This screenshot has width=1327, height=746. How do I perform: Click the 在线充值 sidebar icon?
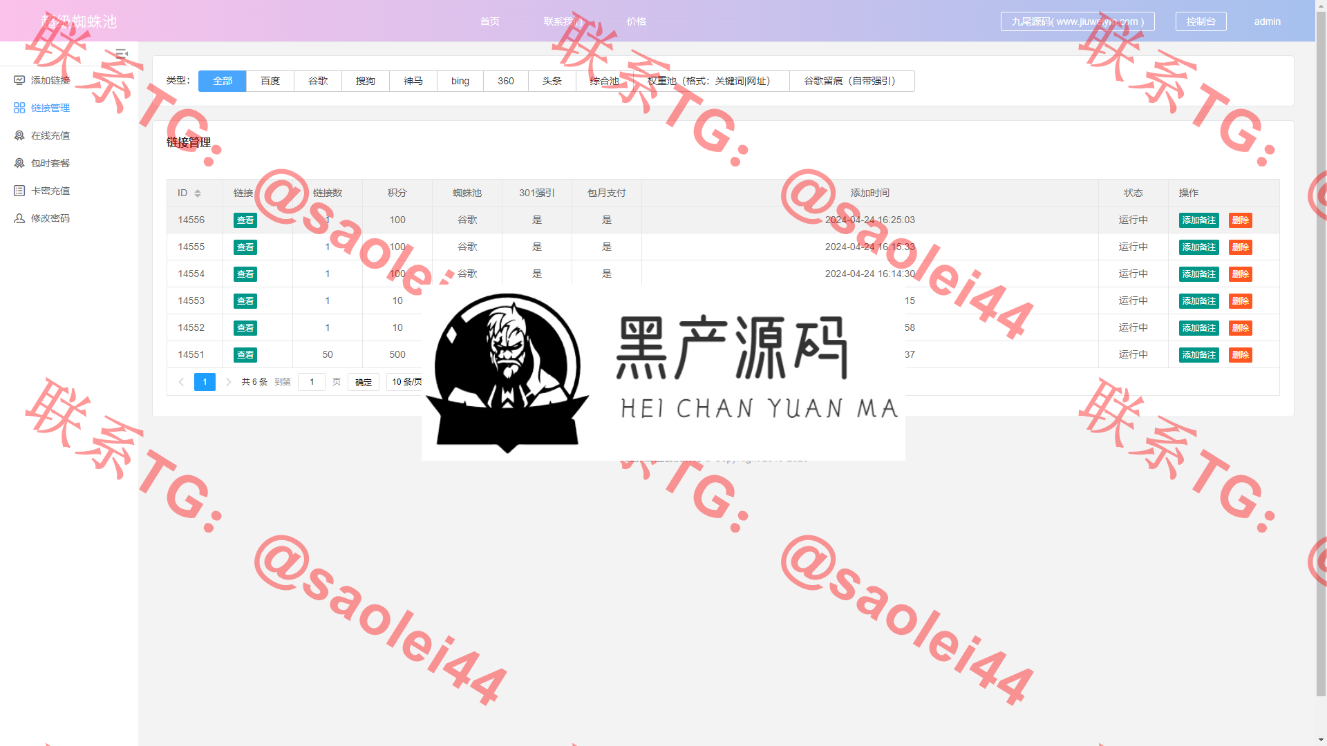point(19,135)
